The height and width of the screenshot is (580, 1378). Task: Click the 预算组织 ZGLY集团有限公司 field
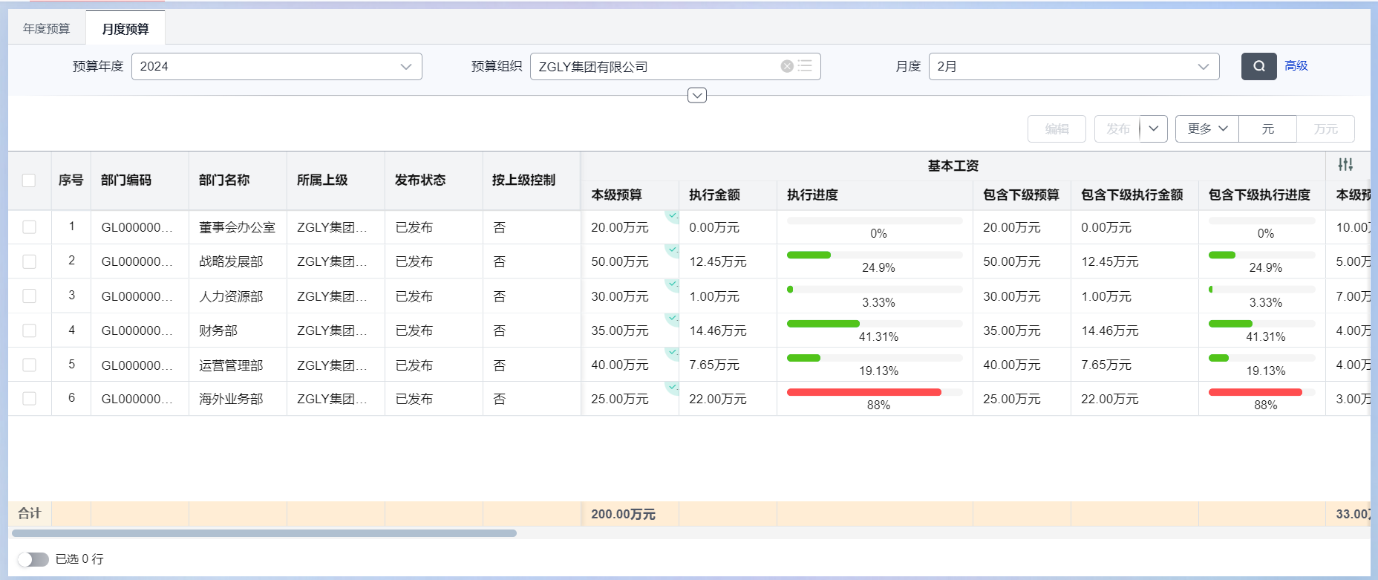(675, 66)
